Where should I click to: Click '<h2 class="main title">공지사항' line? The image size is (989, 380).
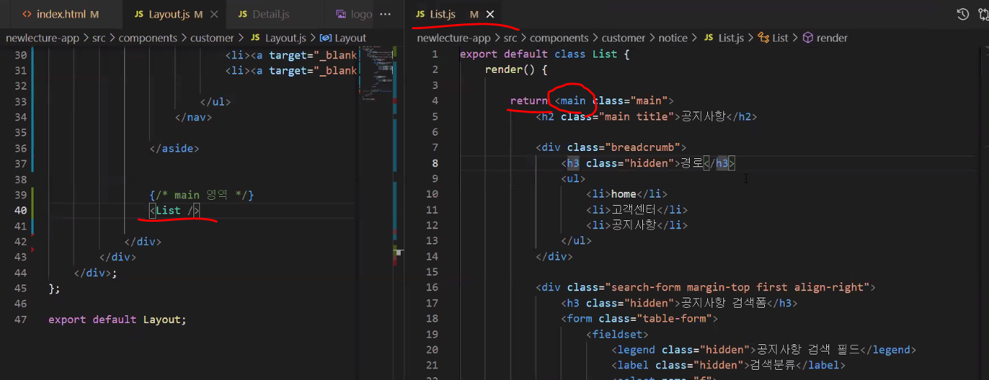click(646, 117)
